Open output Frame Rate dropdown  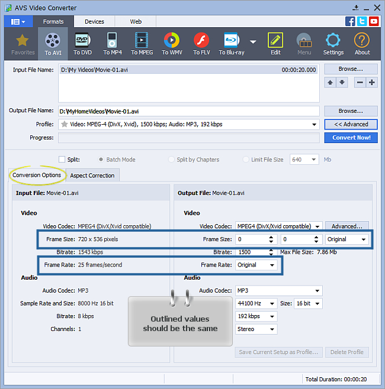(272, 265)
